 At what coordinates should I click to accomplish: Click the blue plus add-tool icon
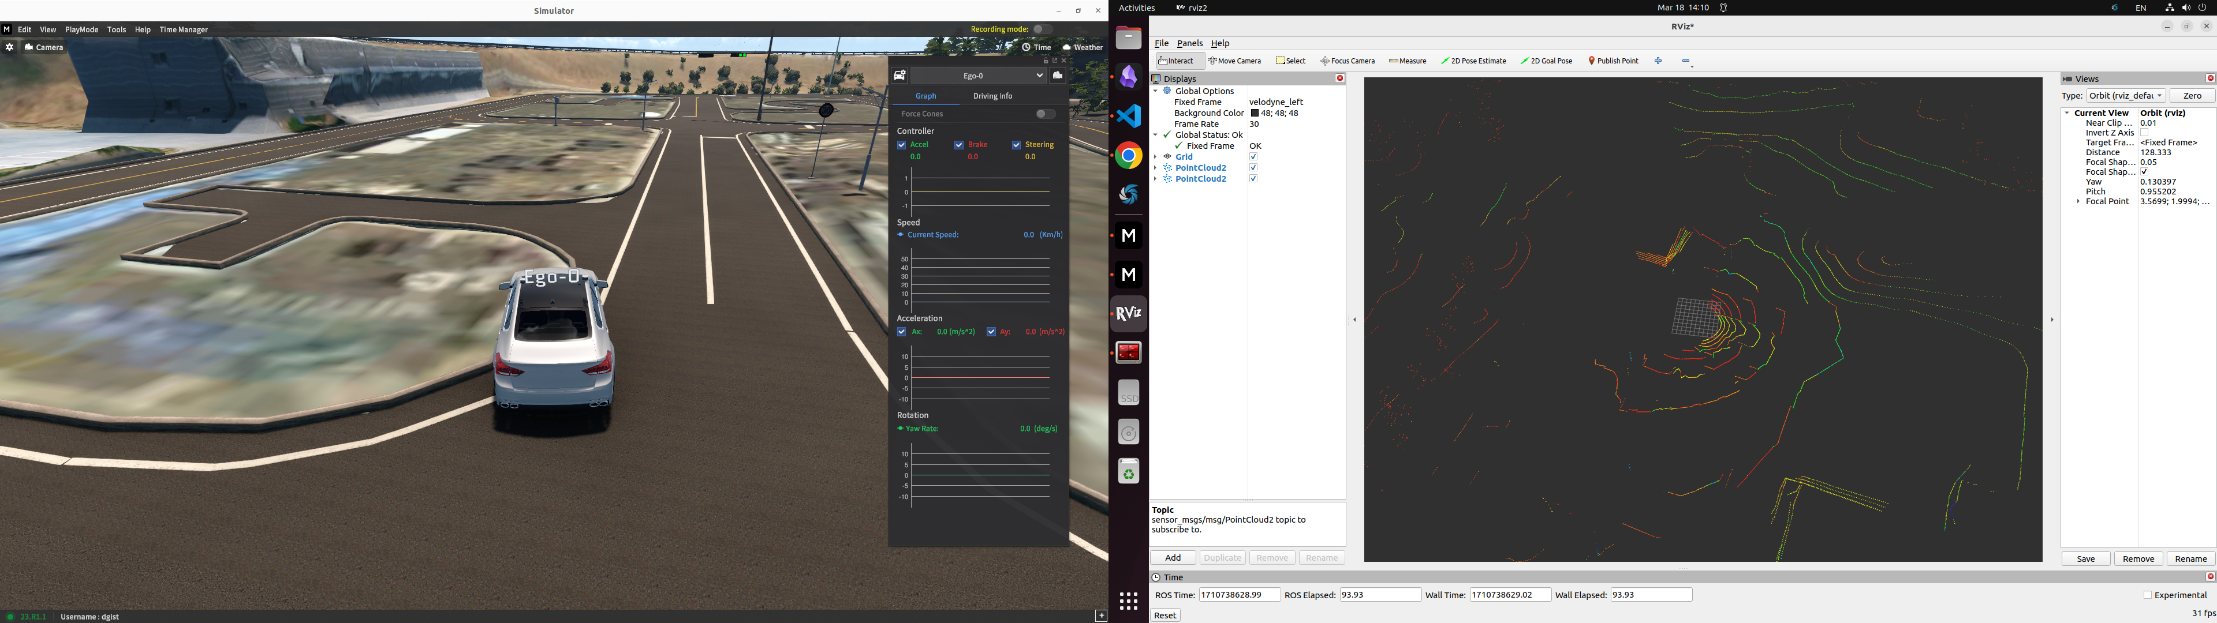(1659, 61)
